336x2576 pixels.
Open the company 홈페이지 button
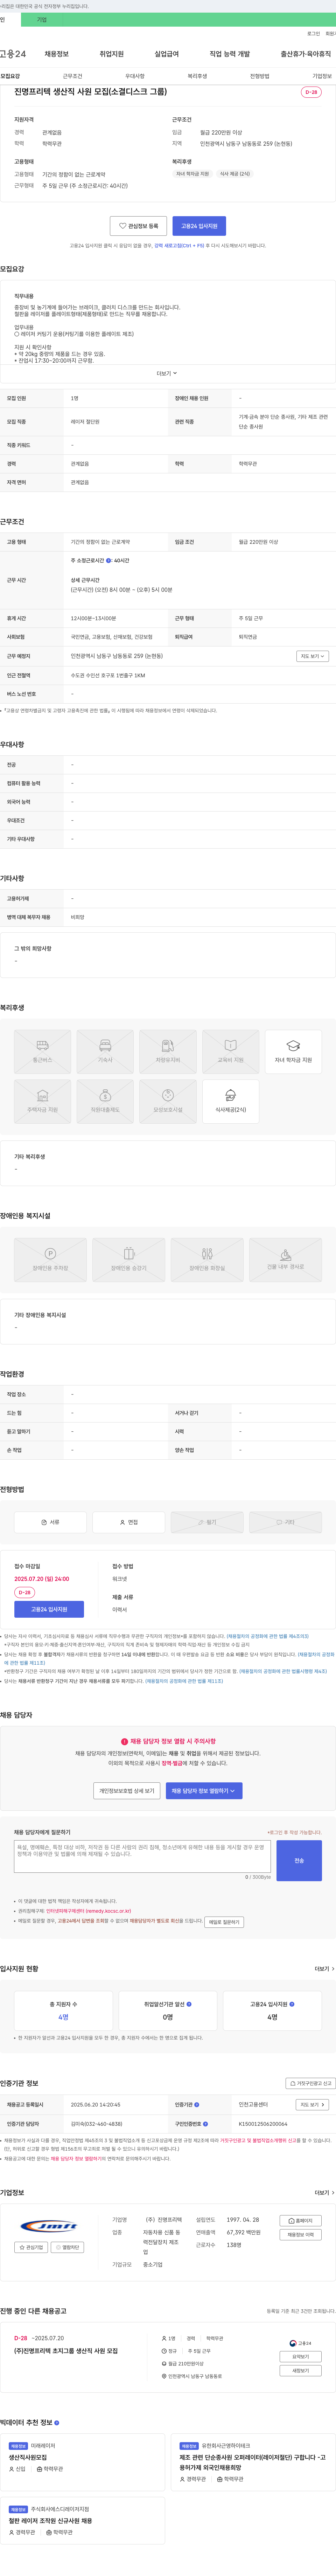coord(301,2221)
